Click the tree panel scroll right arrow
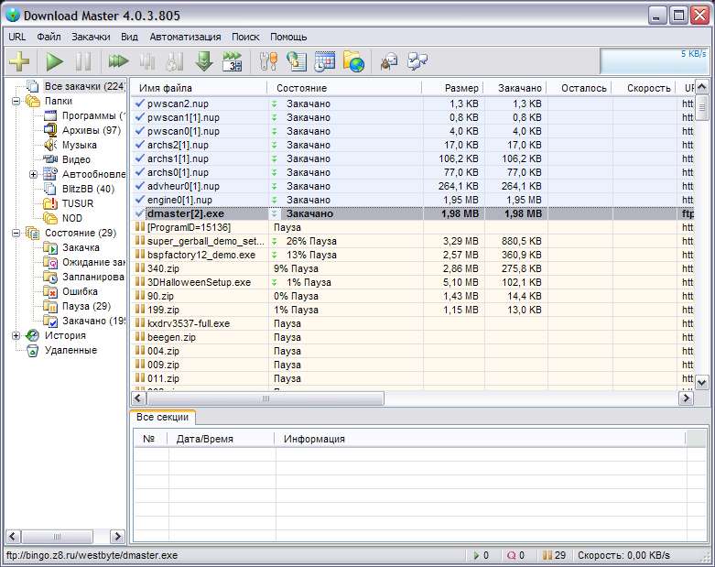The width and height of the screenshot is (715, 567). coord(117,536)
